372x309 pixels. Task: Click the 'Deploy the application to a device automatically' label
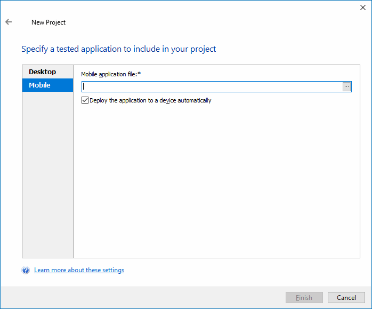(x=150, y=100)
